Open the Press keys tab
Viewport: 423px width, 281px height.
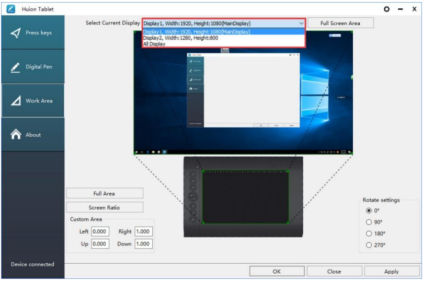(33, 32)
